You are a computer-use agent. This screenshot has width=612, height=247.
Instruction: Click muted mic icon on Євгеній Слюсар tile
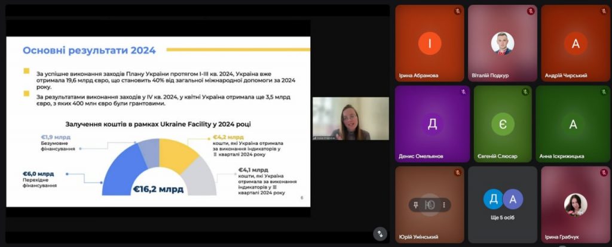tap(525, 92)
